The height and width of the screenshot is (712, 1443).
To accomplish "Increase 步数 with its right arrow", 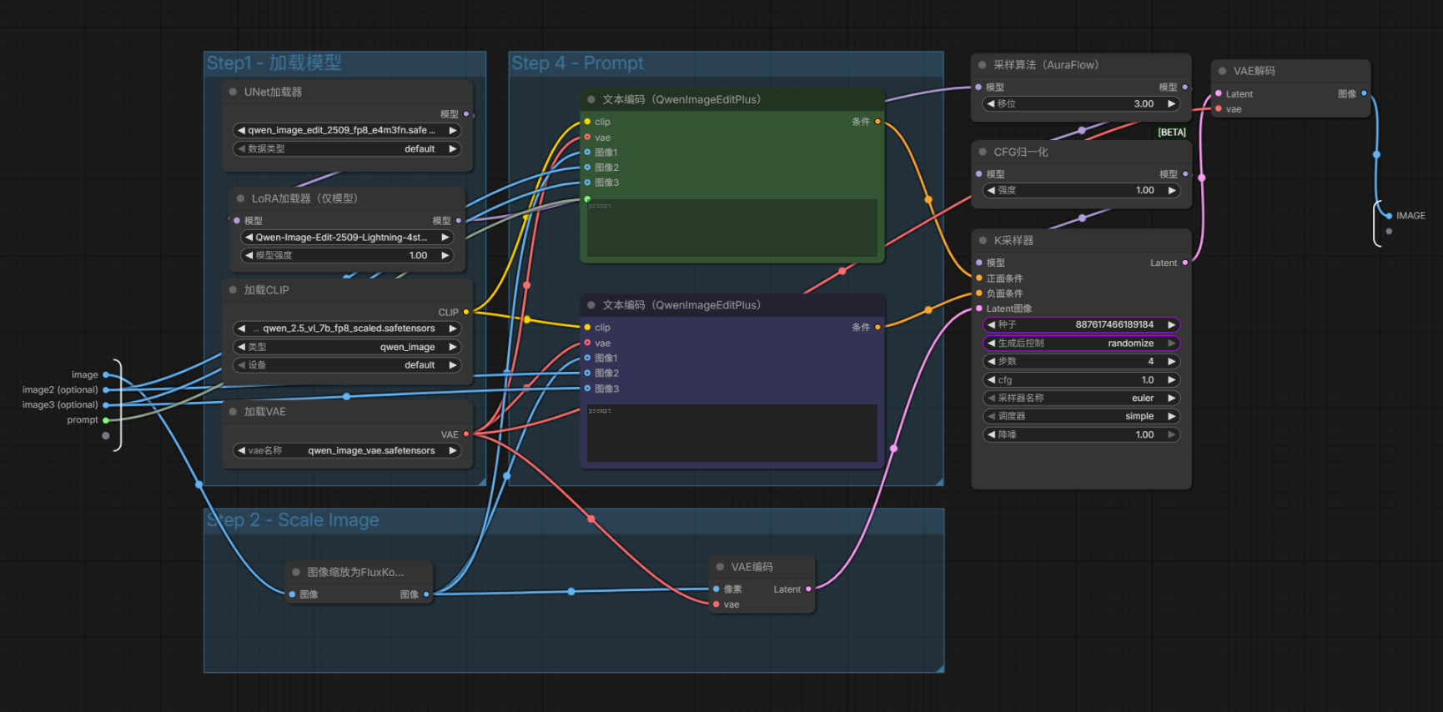I will point(1171,361).
